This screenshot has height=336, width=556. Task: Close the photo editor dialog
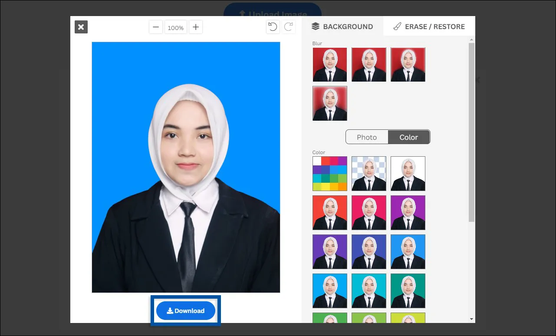(x=81, y=27)
